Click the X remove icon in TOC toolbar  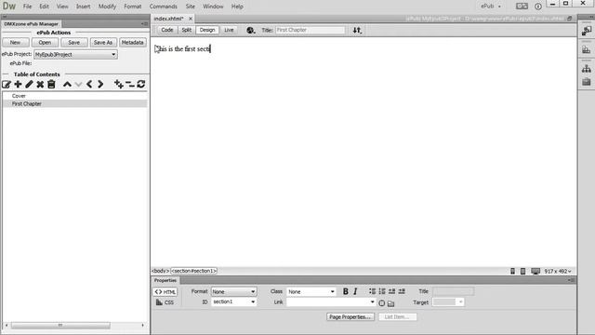(x=40, y=85)
